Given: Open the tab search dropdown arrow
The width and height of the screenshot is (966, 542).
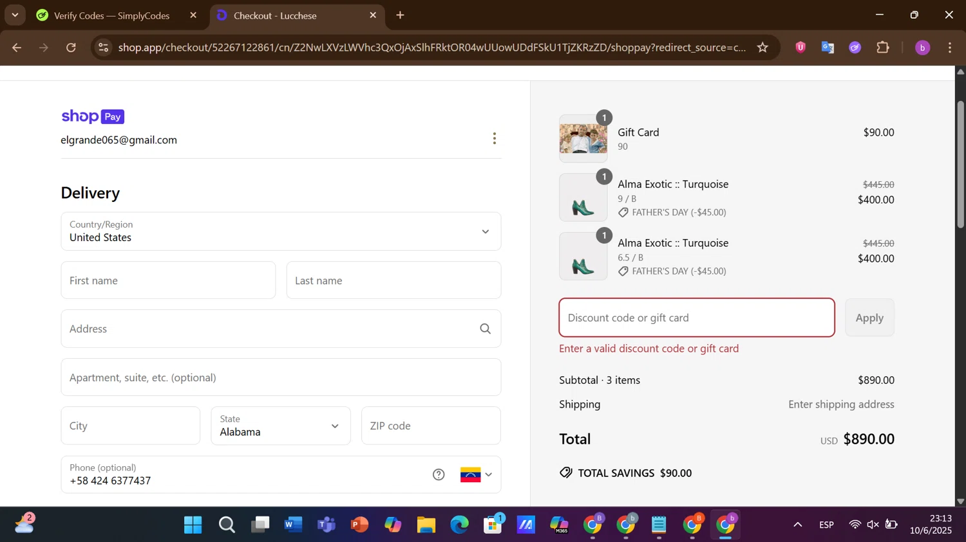Looking at the screenshot, I should [x=15, y=15].
